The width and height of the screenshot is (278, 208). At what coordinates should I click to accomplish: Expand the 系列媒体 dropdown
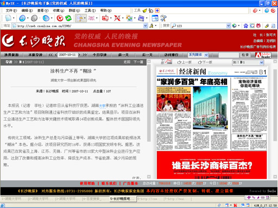(206, 55)
